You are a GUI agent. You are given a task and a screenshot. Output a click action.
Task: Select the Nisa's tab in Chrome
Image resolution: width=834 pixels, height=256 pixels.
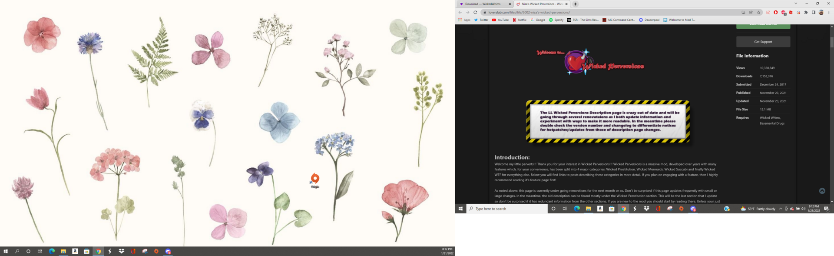541,4
